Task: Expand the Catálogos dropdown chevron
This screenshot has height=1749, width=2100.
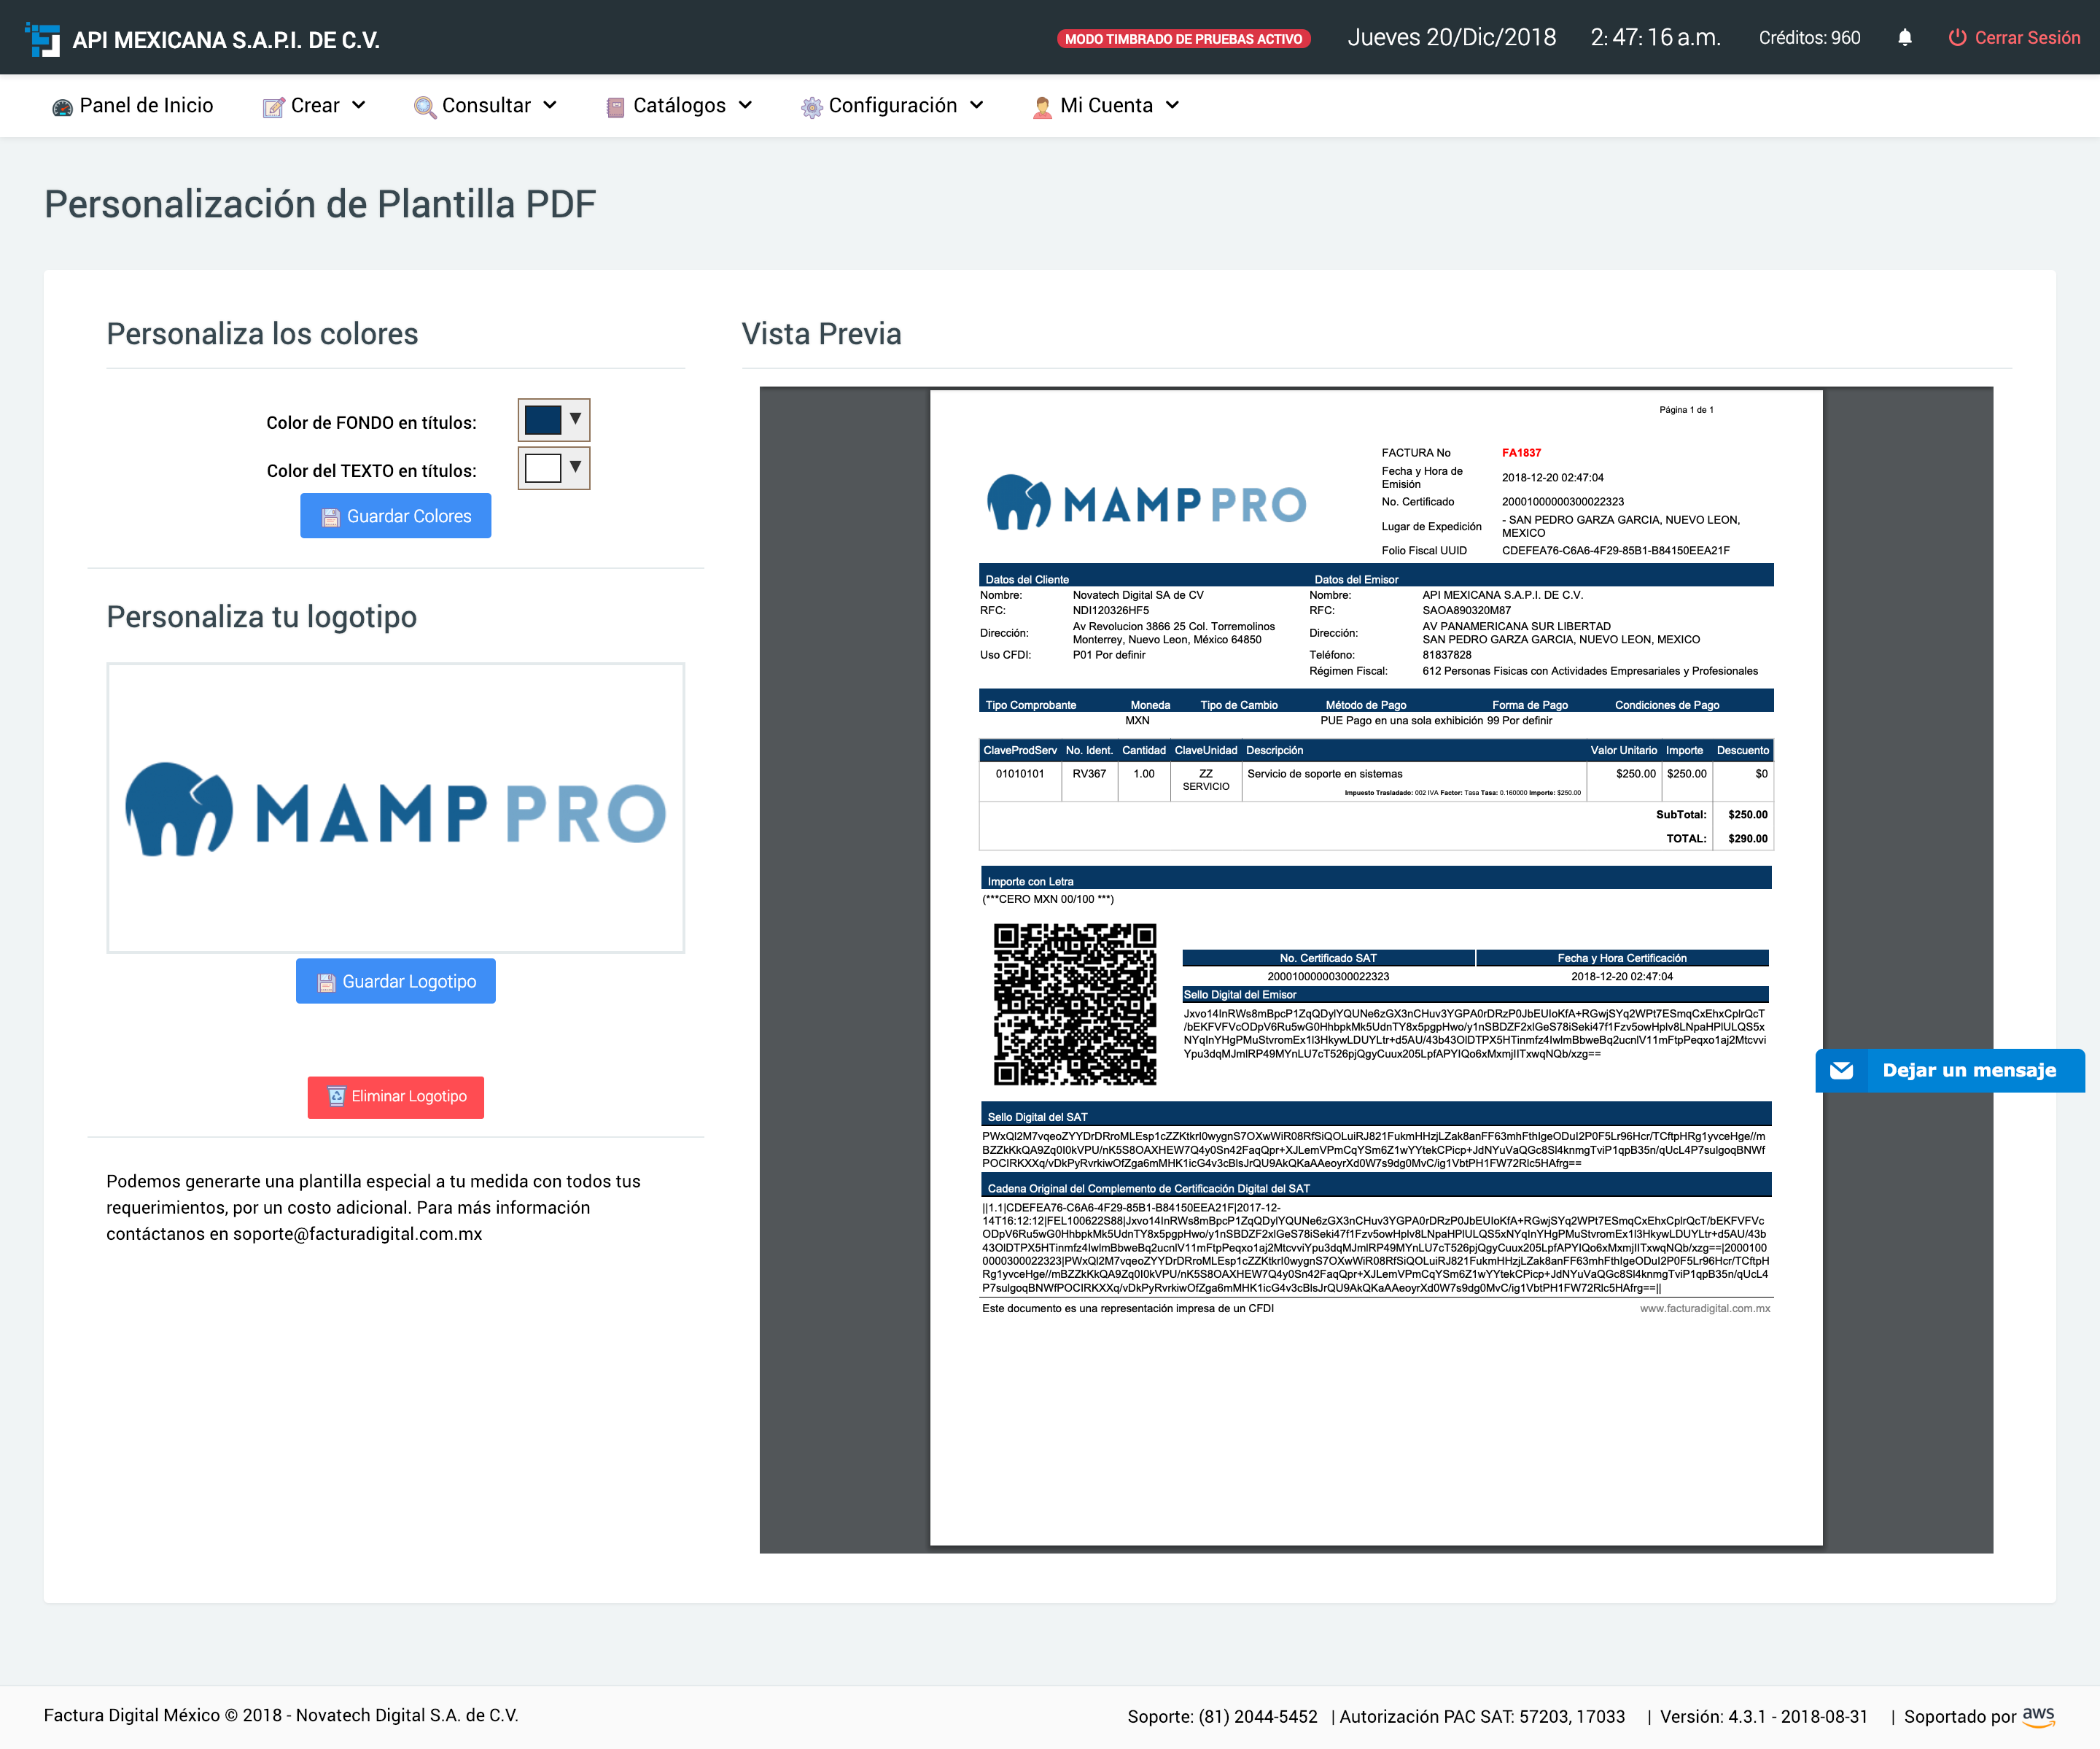Action: pyautogui.click(x=745, y=105)
